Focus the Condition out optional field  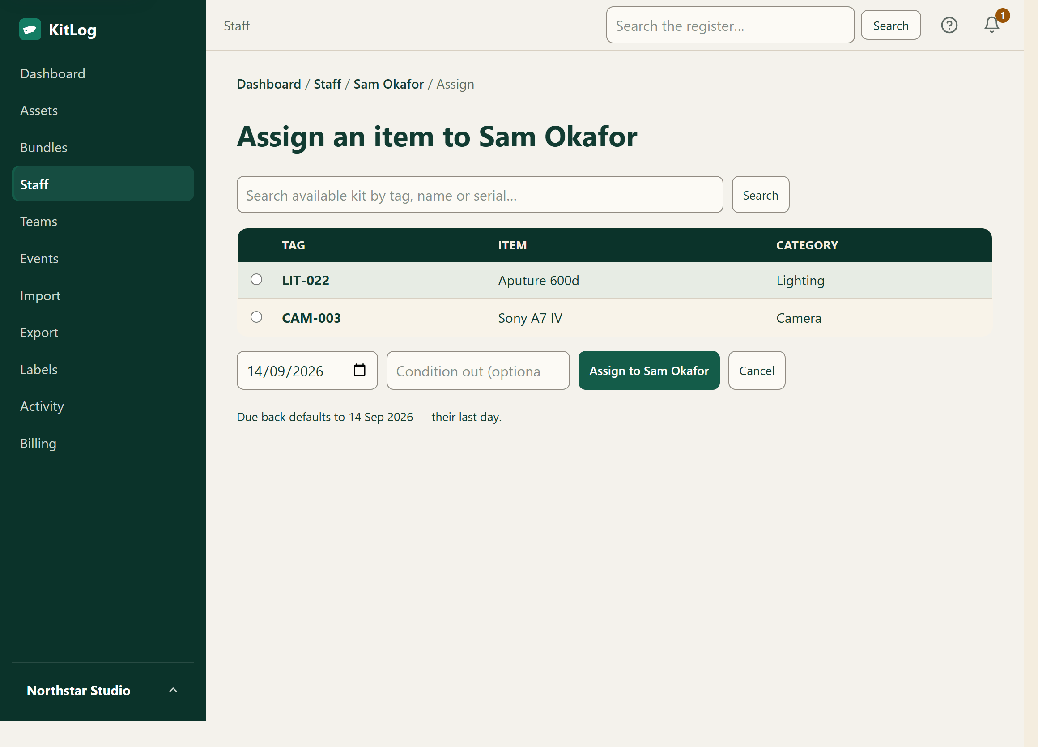pyautogui.click(x=478, y=371)
